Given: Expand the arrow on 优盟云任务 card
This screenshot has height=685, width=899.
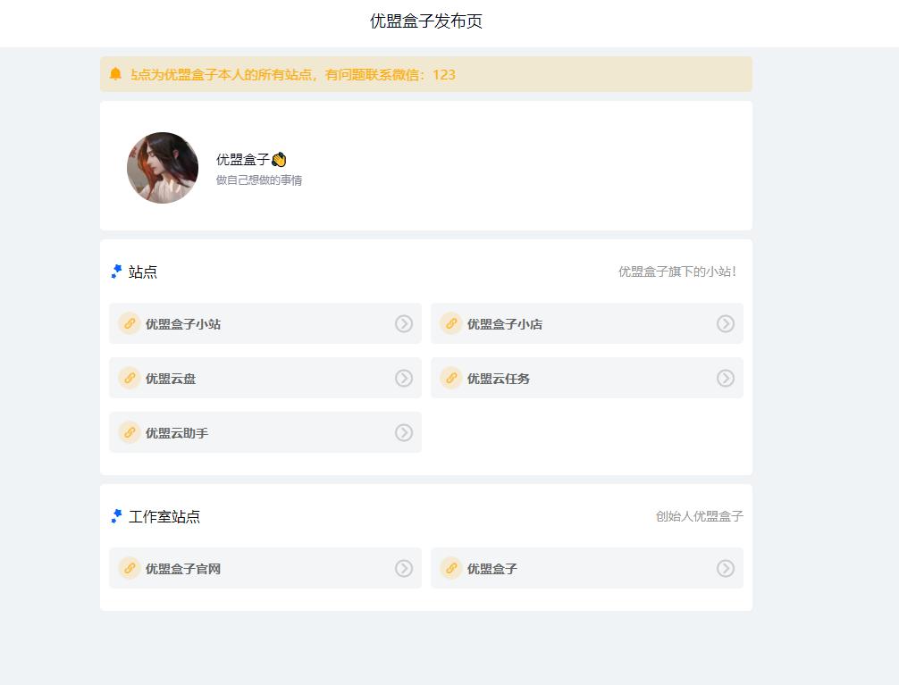Looking at the screenshot, I should point(725,378).
